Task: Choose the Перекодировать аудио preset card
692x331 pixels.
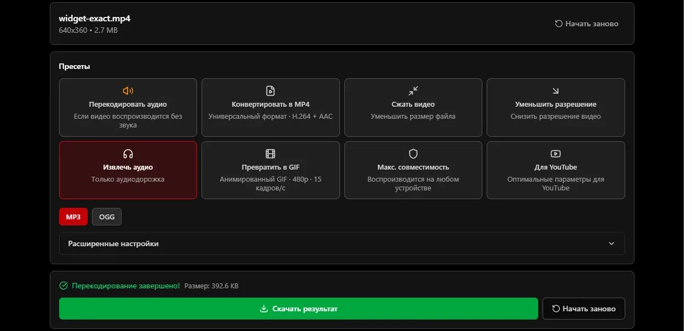Action: (x=128, y=107)
